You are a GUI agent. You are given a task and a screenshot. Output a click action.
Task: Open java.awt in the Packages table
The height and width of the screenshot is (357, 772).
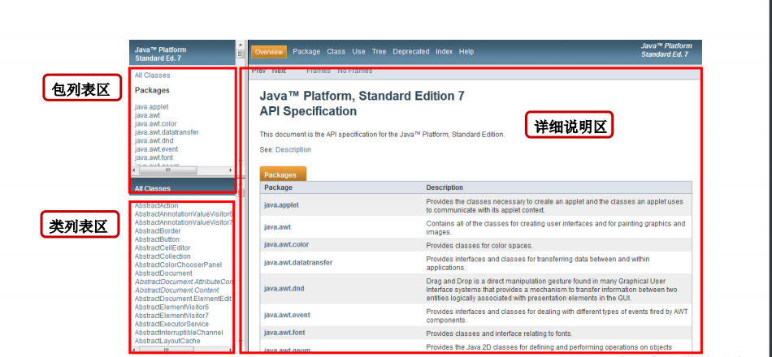276,227
